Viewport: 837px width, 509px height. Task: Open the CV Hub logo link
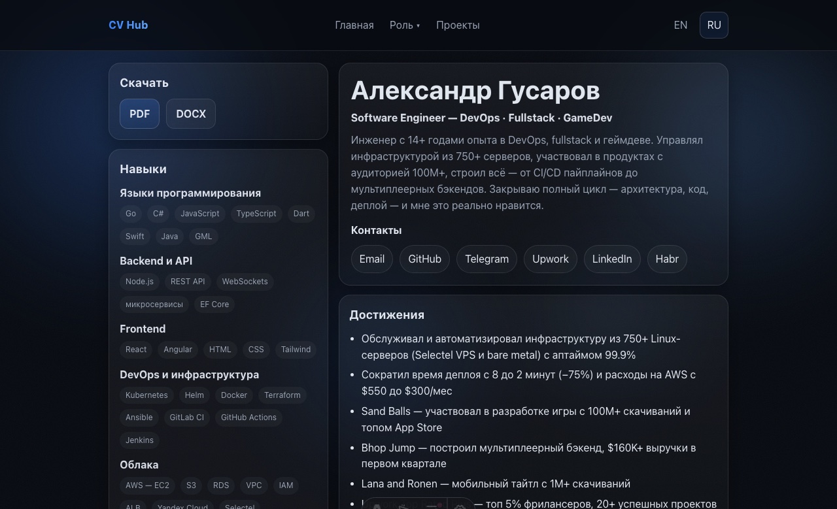(x=128, y=25)
